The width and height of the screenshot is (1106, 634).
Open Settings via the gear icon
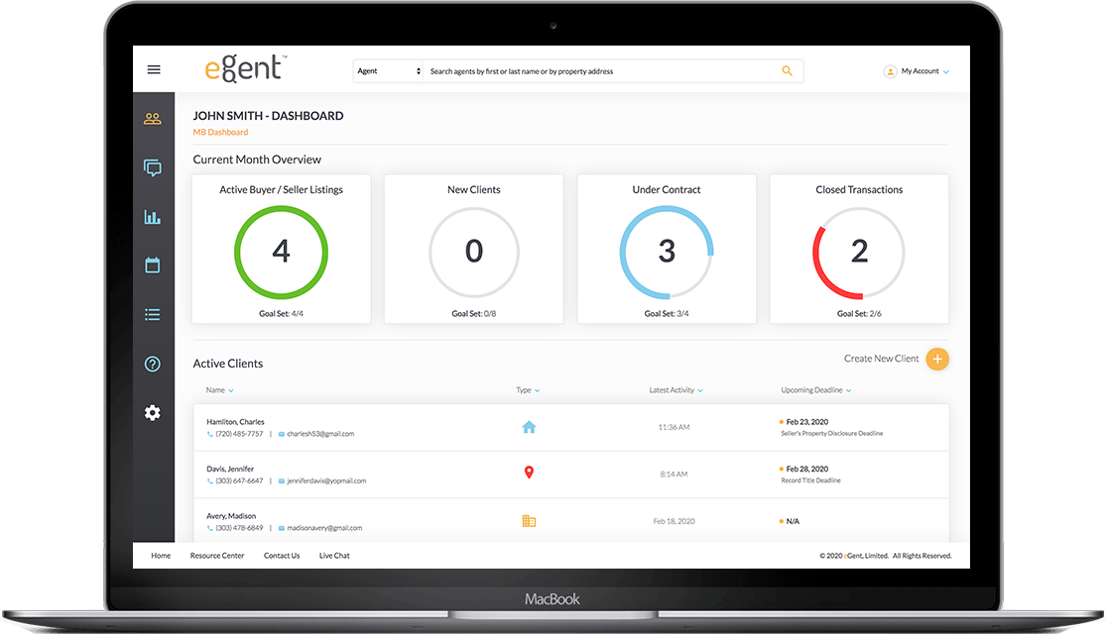click(153, 413)
